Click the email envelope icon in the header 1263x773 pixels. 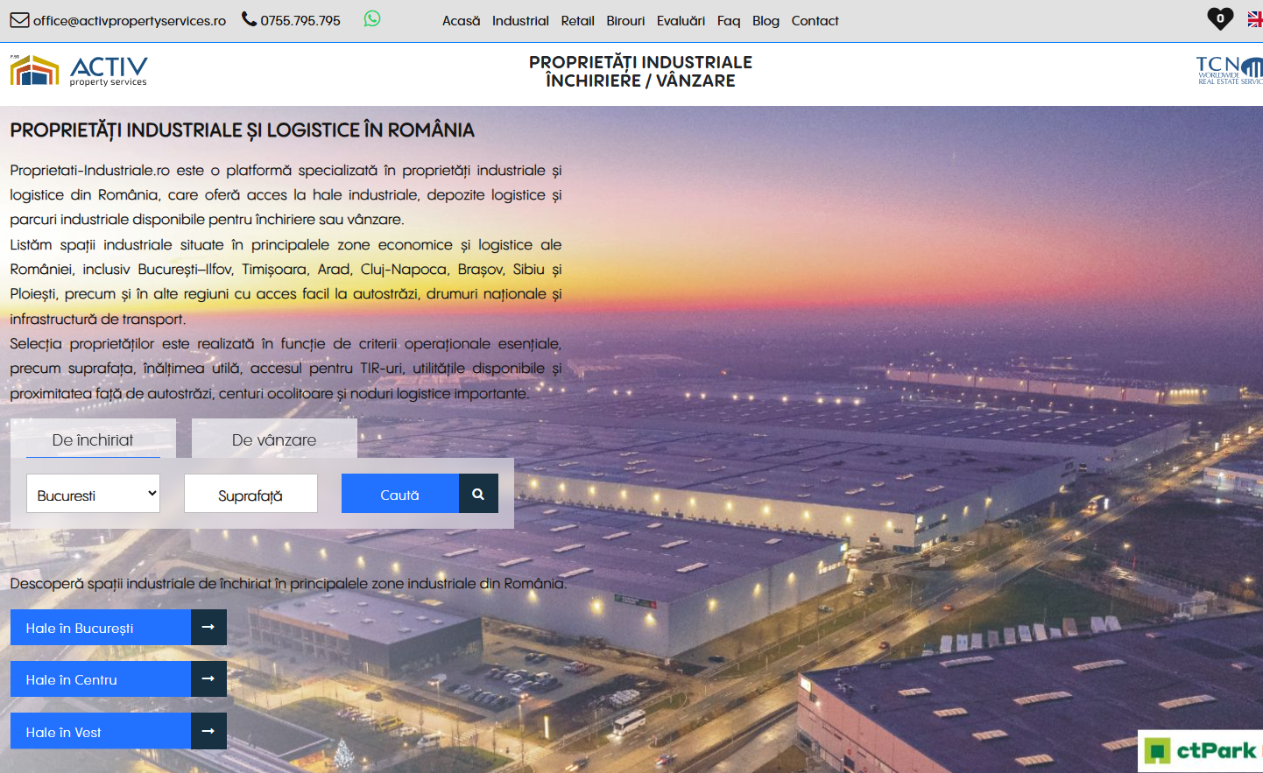coord(19,19)
